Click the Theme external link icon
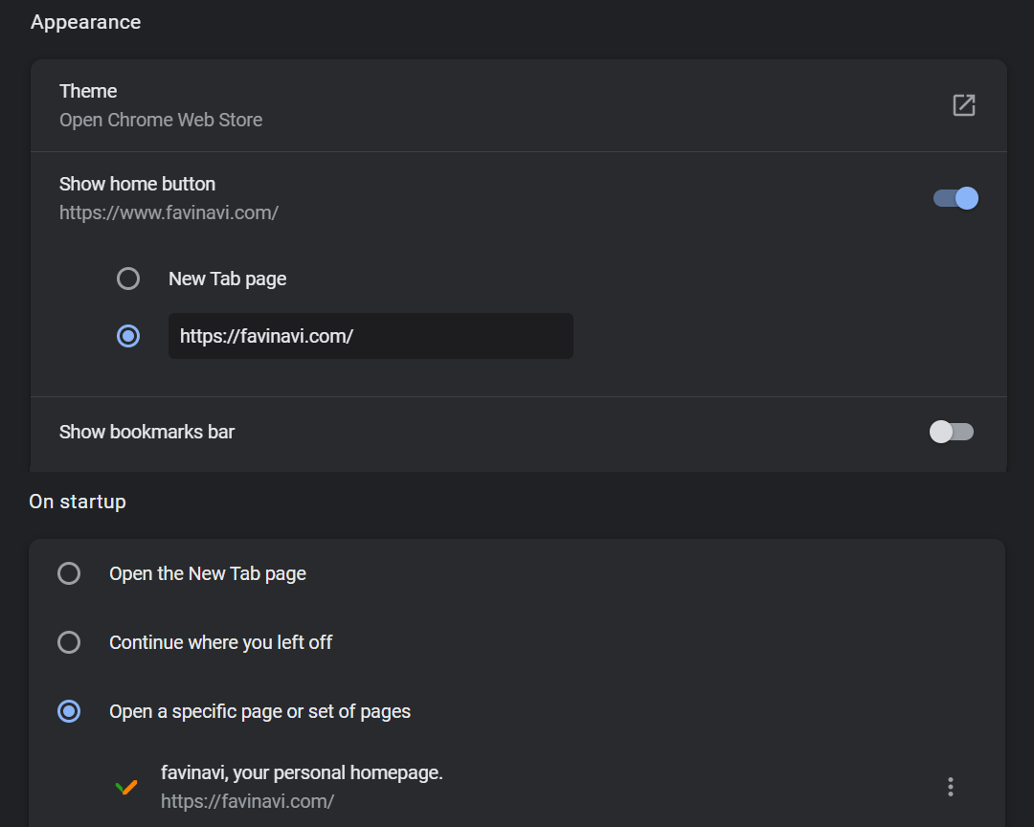This screenshot has width=1034, height=827. 963,105
